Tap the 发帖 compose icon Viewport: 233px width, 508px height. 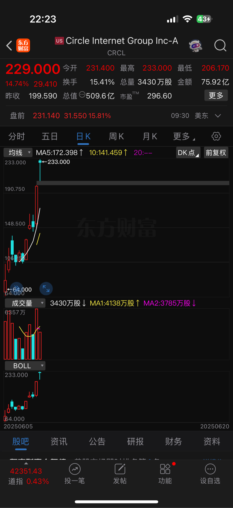[120, 469]
